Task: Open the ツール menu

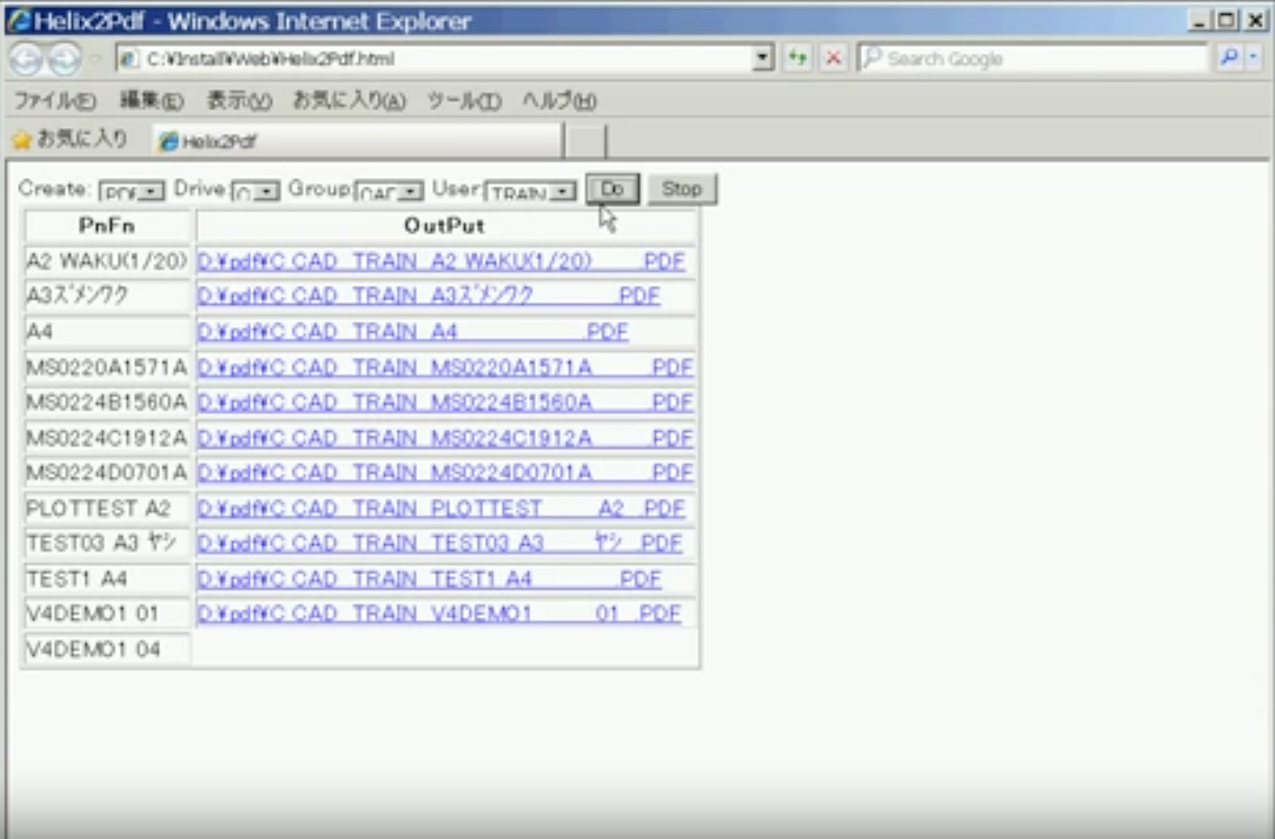Action: 463,100
